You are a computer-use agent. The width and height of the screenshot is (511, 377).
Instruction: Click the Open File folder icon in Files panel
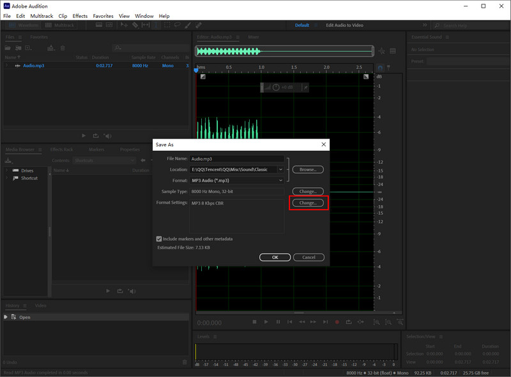[8, 47]
